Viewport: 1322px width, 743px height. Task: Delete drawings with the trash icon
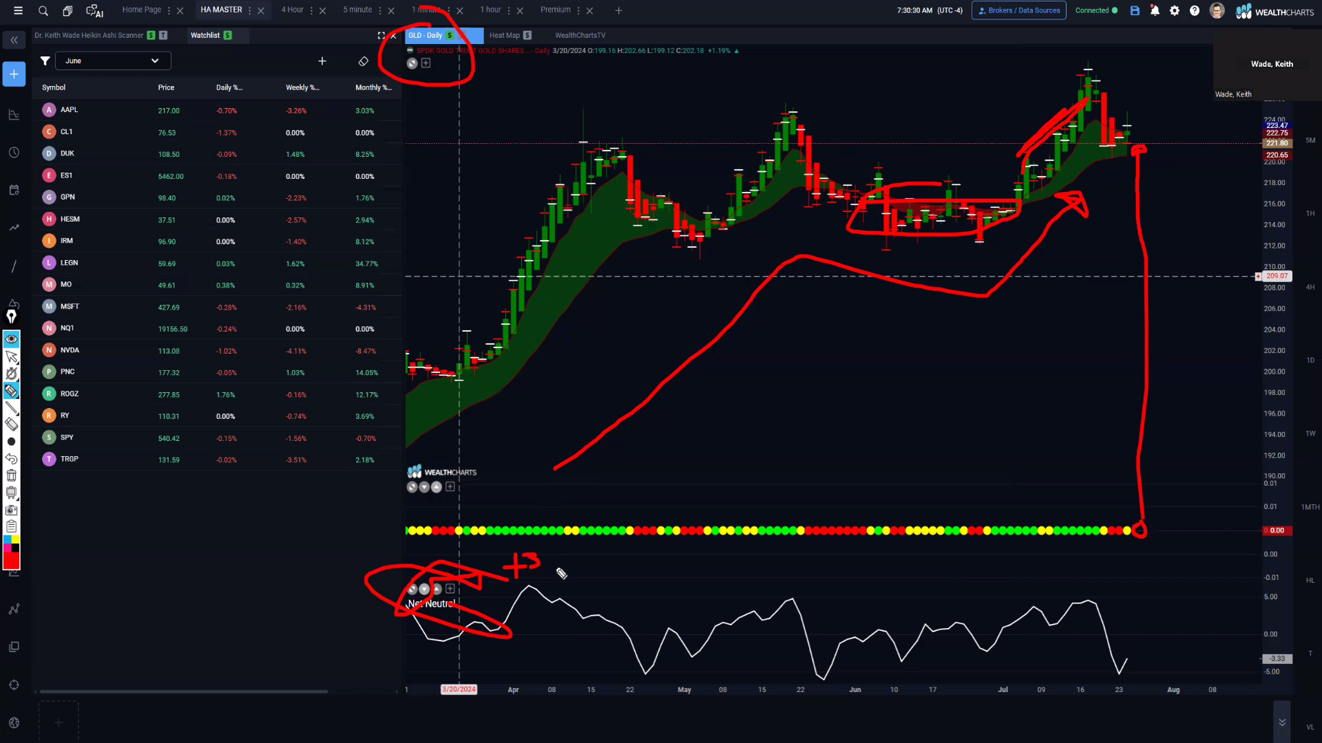coord(12,475)
